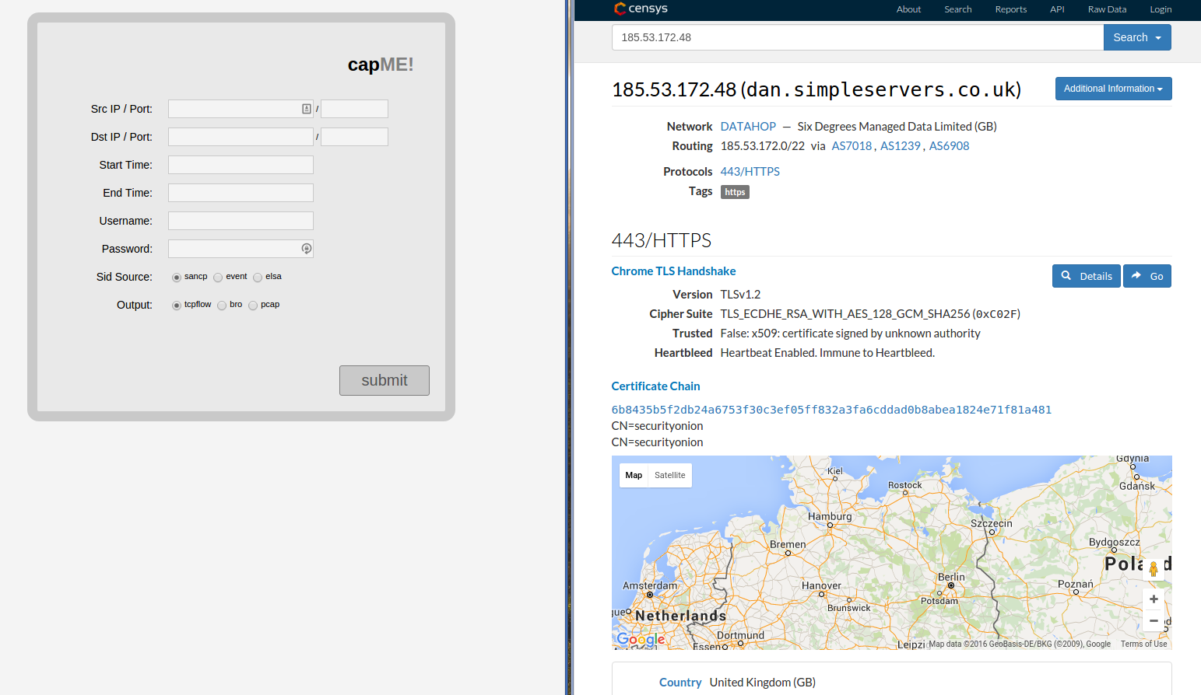Screen dimensions: 1201x695
Task: Click the contact card icon in Src IP field
Action: point(307,109)
